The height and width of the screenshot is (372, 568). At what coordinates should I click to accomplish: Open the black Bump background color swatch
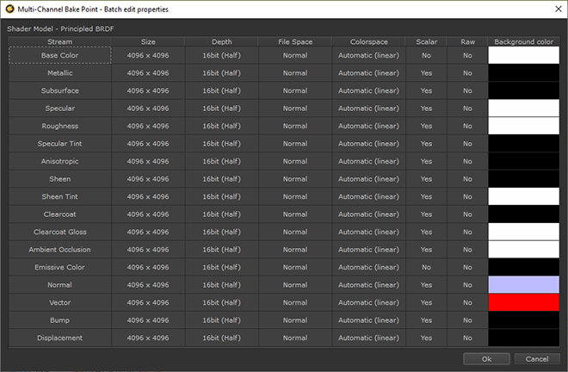[x=523, y=320]
